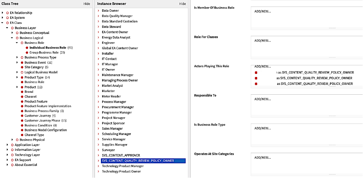This screenshot has width=363, height=178.
Task: Open Technology Product Owner instance
Action: pos(121,171)
